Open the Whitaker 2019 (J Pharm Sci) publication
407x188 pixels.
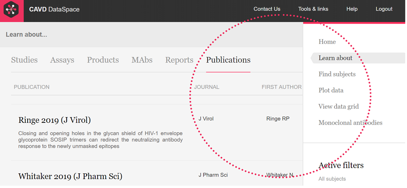tap(70, 177)
